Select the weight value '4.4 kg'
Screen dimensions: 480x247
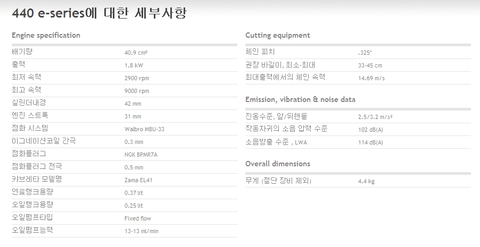click(x=367, y=181)
